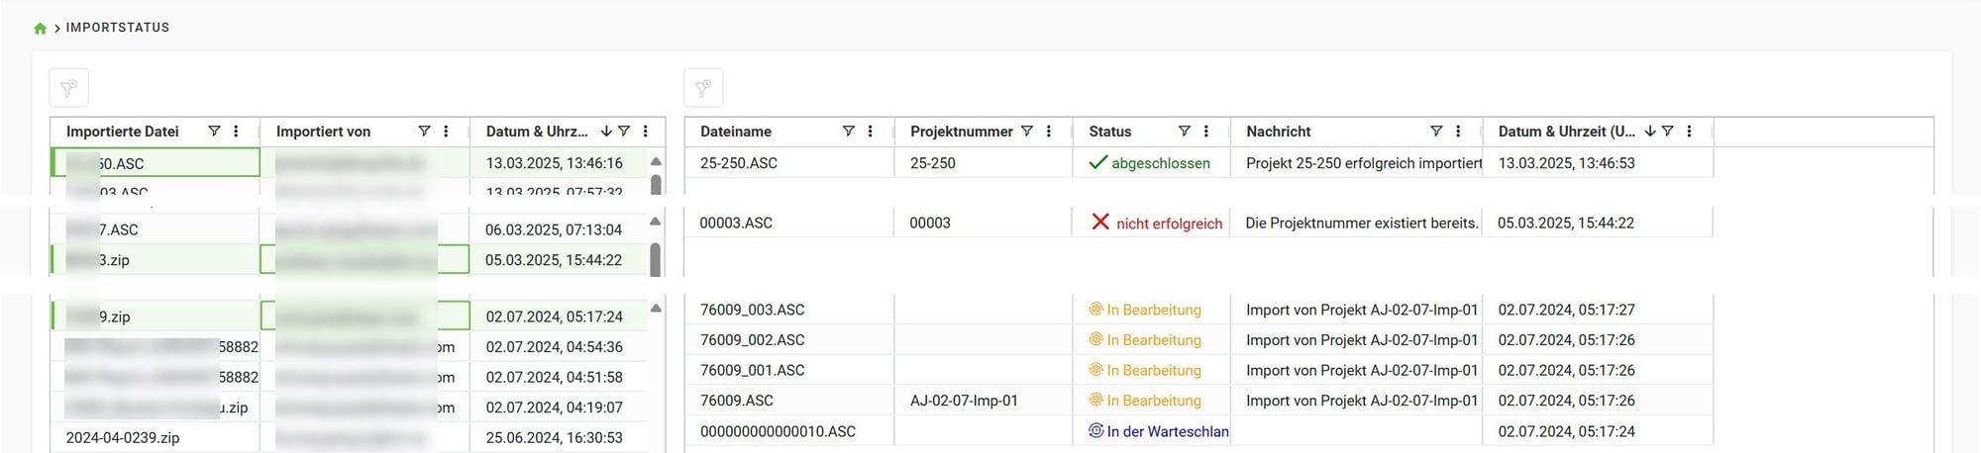
Task: Select import row dated 06.03.2025, 07:13:04
Action: (350, 228)
